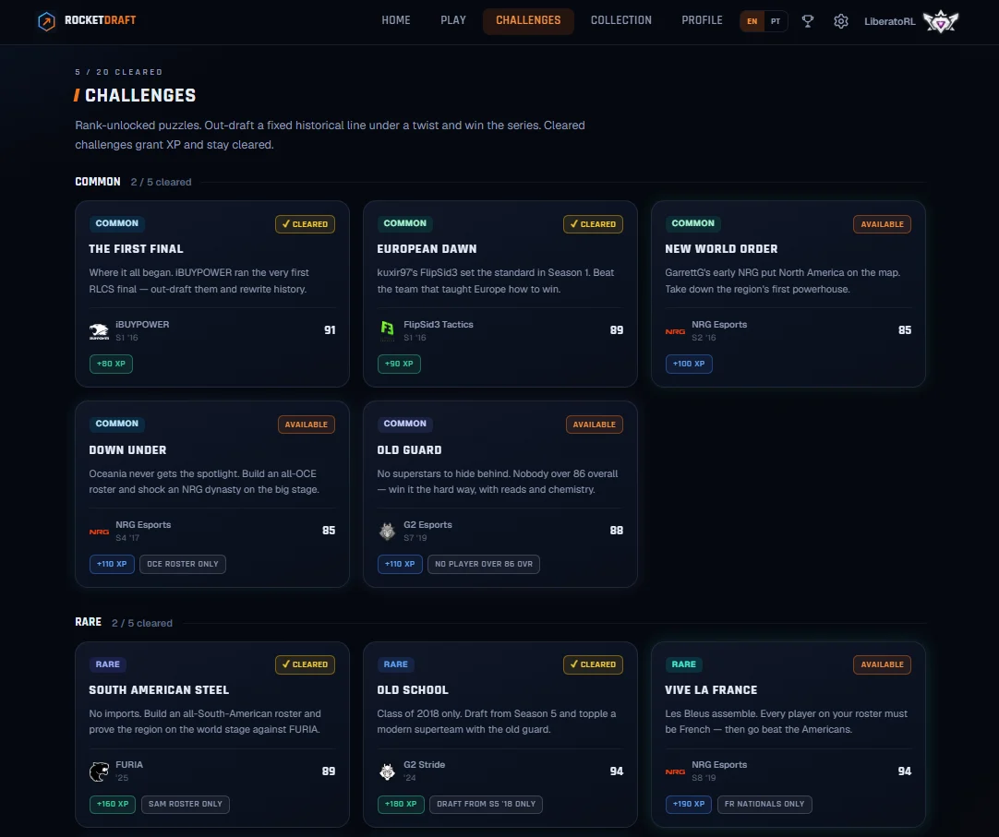Click the Cleared badge on Old School
999x837 pixels.
pyautogui.click(x=593, y=664)
